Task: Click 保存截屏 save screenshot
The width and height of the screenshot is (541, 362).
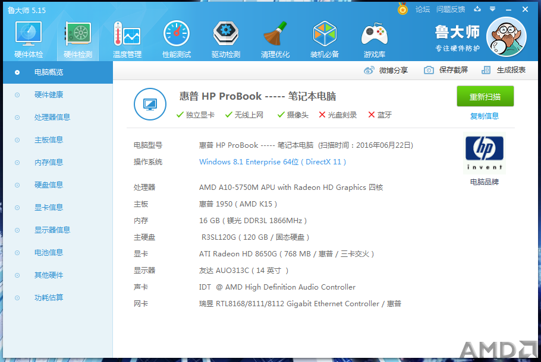Action: point(446,70)
